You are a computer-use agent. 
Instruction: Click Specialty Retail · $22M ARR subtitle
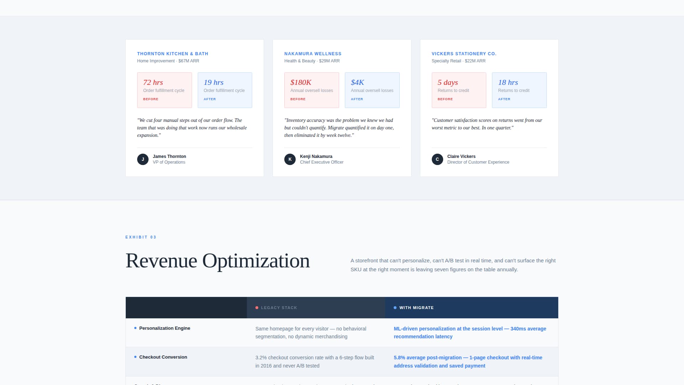(458, 61)
